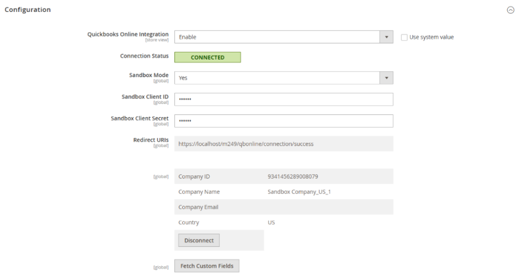Image resolution: width=528 pixels, height=280 pixels.
Task: Click the Disconnect button
Action: [199, 240]
